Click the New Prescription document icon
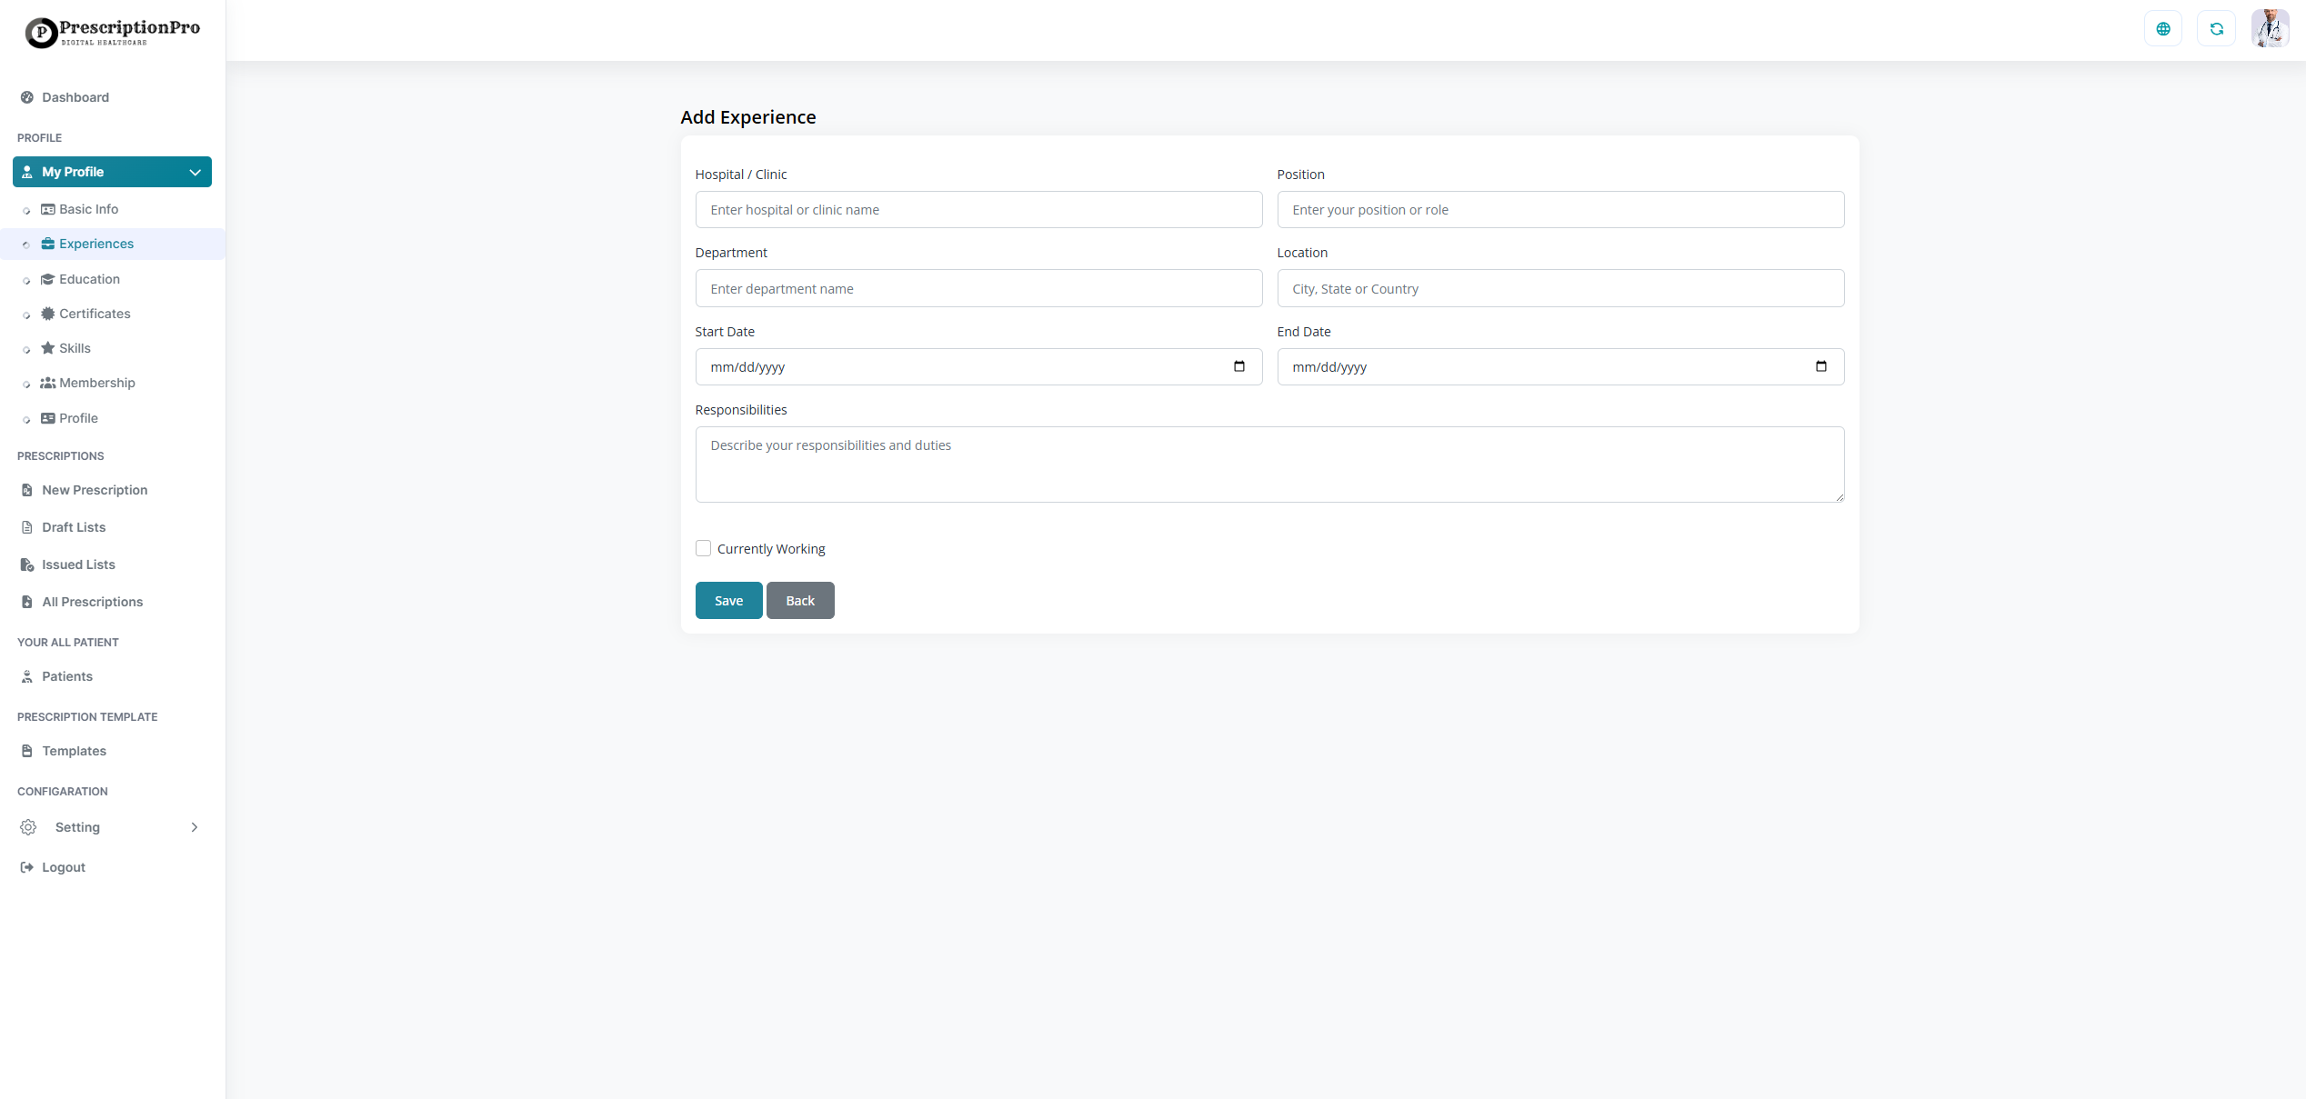Image resolution: width=2306 pixels, height=1099 pixels. pos(26,490)
